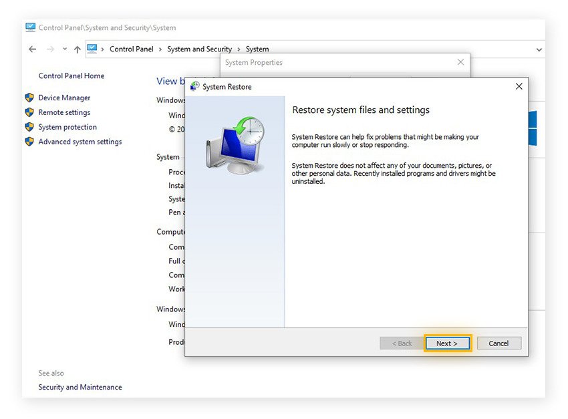Close the System Properties window
This screenshot has height=419, width=568.
pos(460,62)
